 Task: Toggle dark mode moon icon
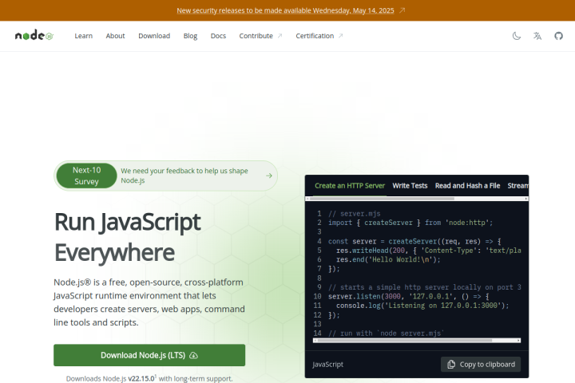(517, 36)
